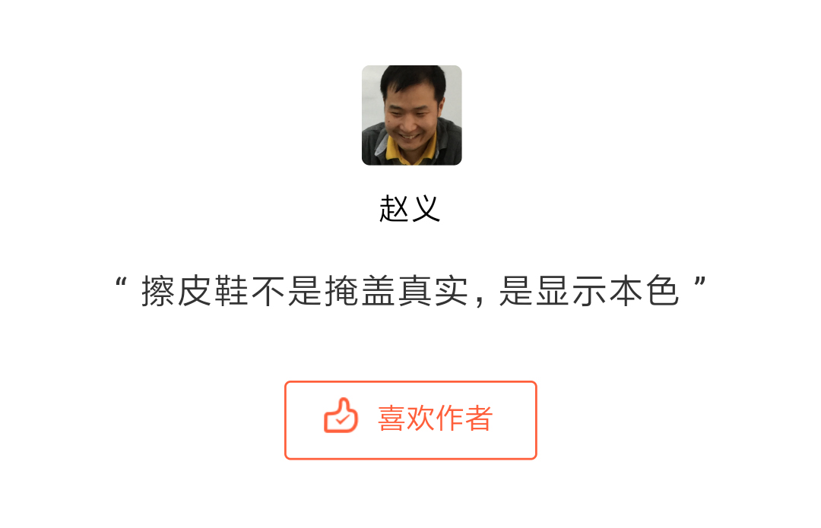
Task: Click the 喜欢作者 label text
Action: (x=435, y=418)
